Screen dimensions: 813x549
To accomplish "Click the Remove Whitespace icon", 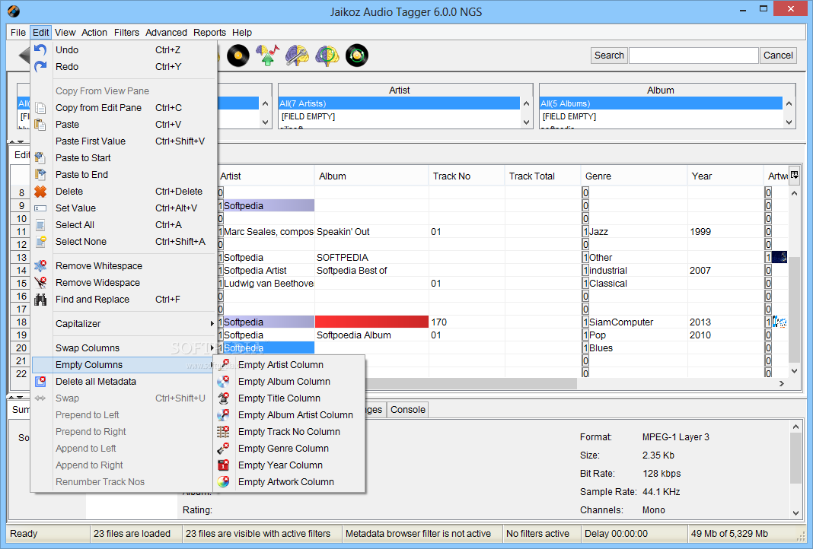I will (x=40, y=265).
